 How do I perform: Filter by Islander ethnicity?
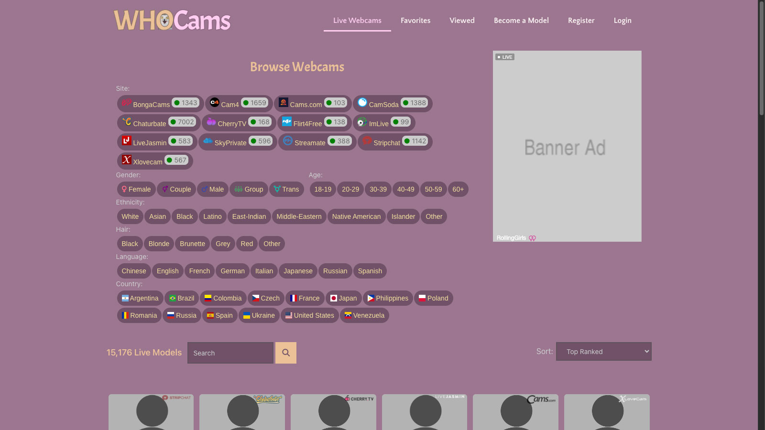tap(403, 216)
